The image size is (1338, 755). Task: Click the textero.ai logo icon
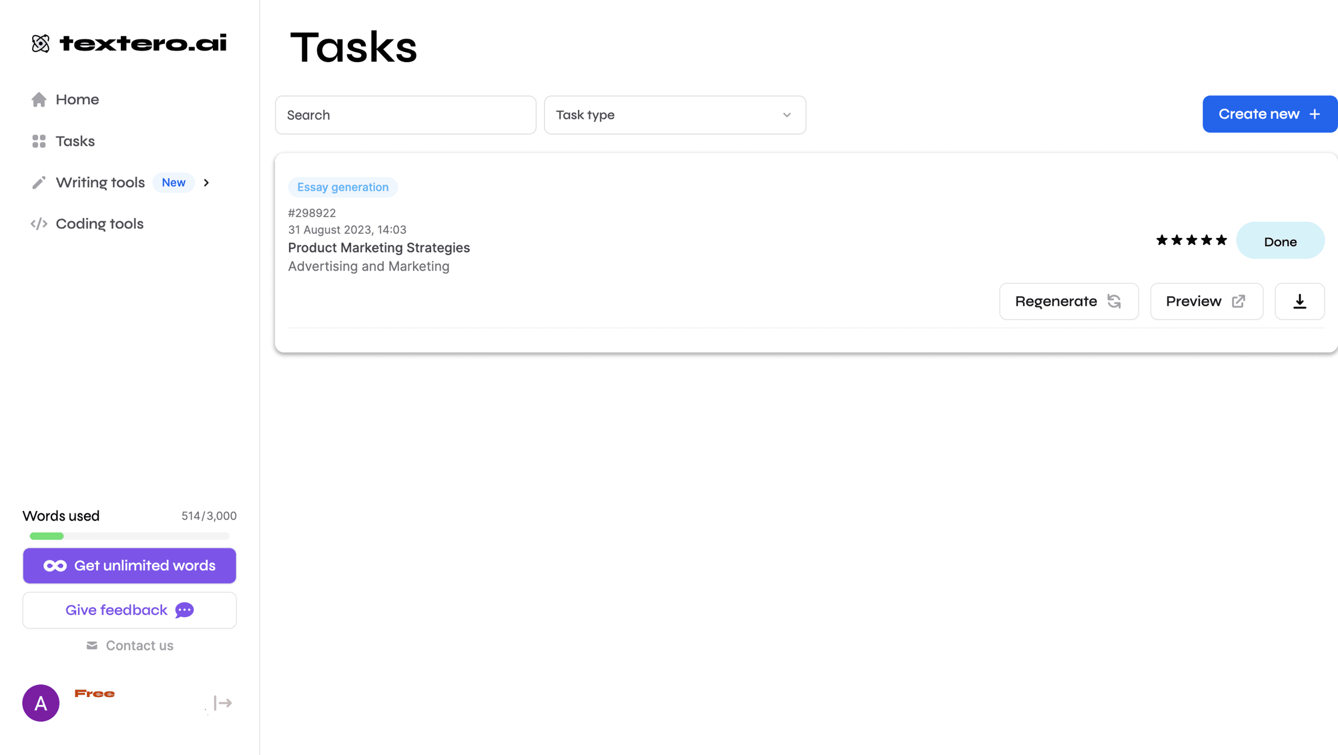pyautogui.click(x=41, y=42)
